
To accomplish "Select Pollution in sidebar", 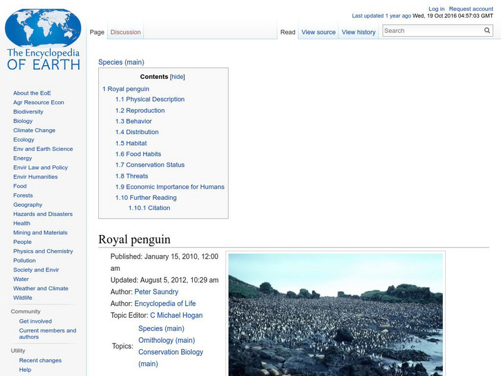I will 24,260.
